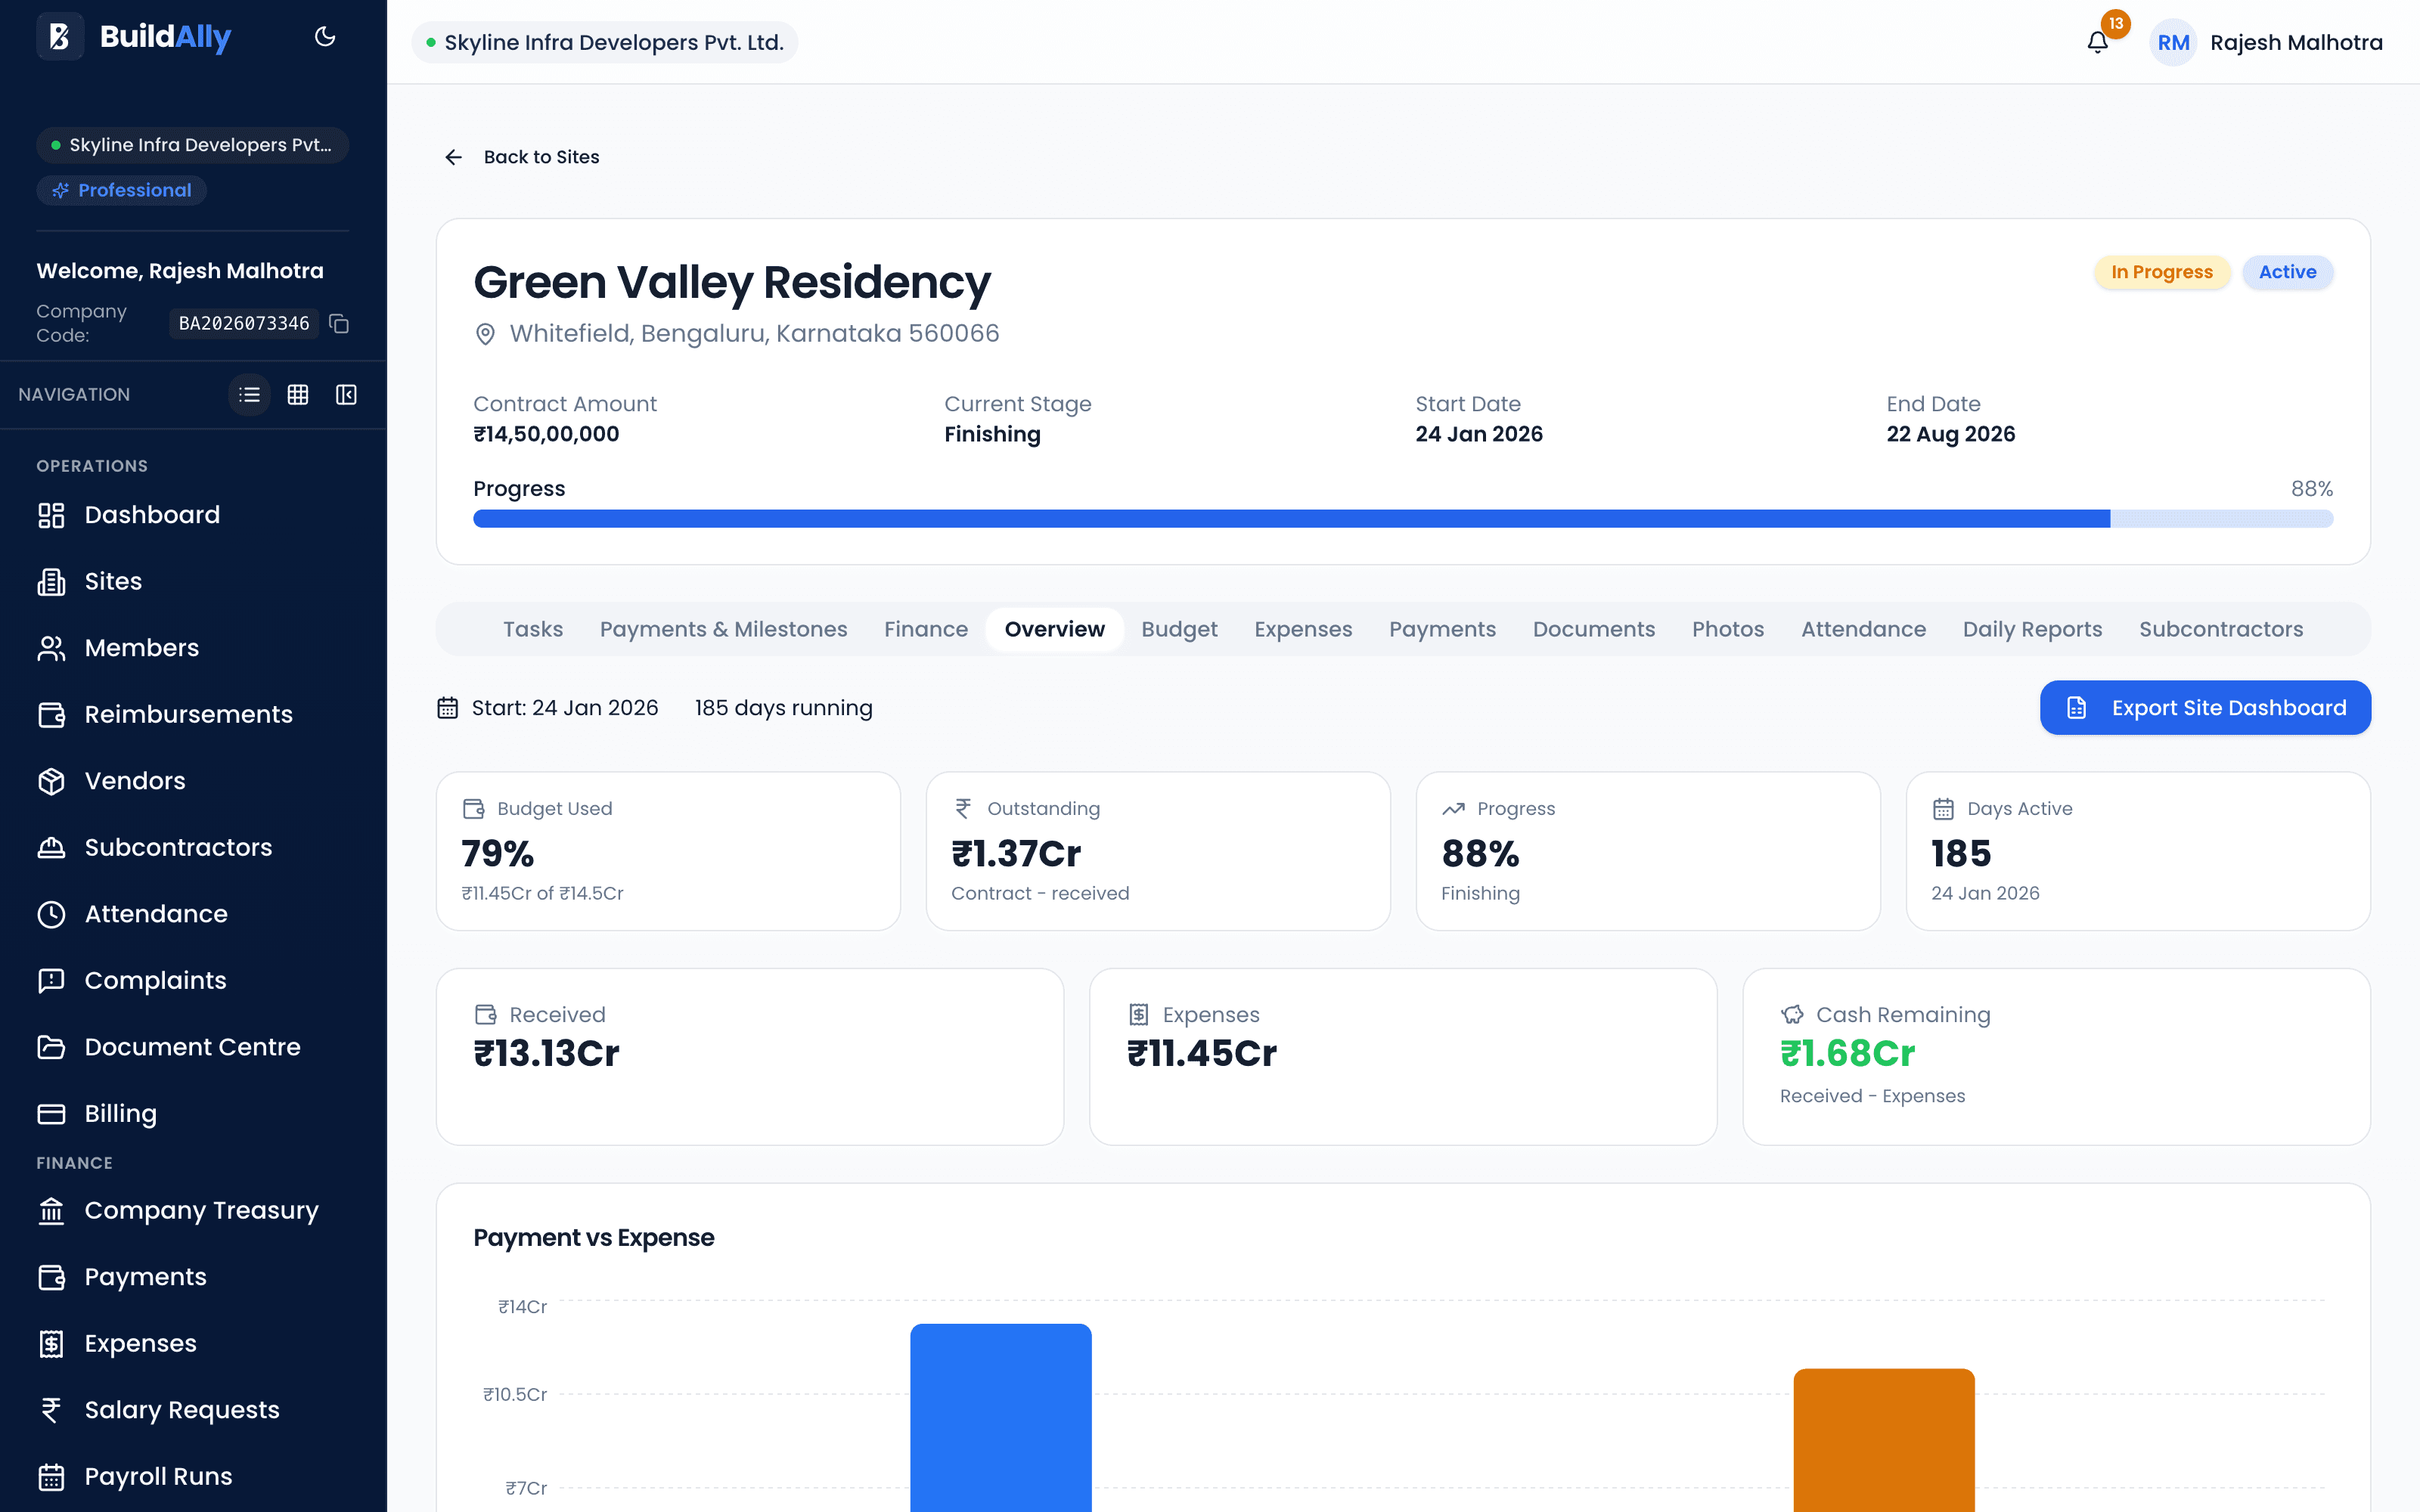The height and width of the screenshot is (1512, 2420).
Task: Open Sites in sidebar navigation
Action: coord(193,582)
